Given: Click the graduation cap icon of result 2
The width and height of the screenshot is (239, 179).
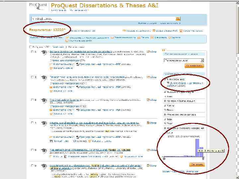Looking at the screenshot, I should [x=44, y=78].
